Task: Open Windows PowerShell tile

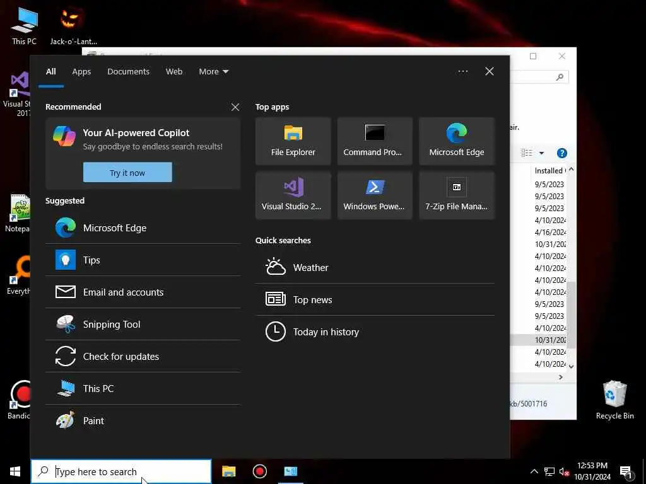Action: pos(375,195)
